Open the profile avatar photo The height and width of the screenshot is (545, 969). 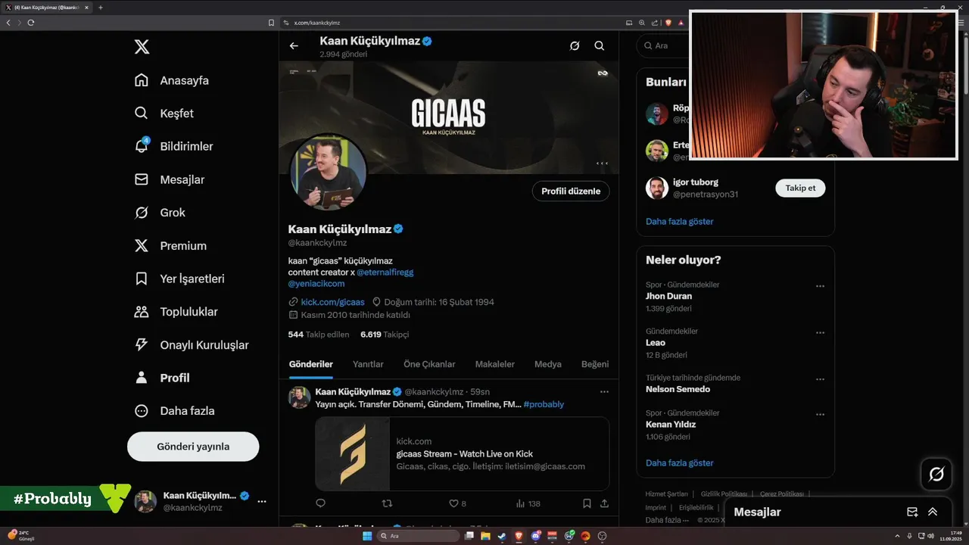[329, 173]
